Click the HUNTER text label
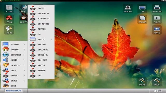Image resolution: width=166 pixels, height=93 pixels. pos(42,70)
